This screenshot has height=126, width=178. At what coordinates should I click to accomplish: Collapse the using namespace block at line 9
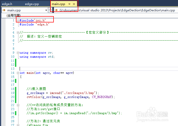pyautogui.click(x=18, y=53)
